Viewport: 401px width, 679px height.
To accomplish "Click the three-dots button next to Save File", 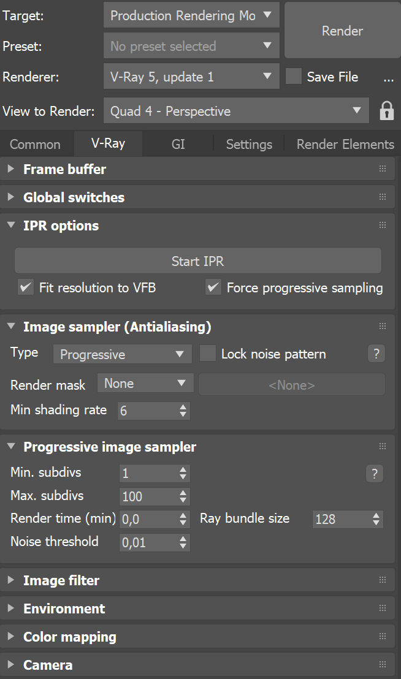I will [x=388, y=78].
